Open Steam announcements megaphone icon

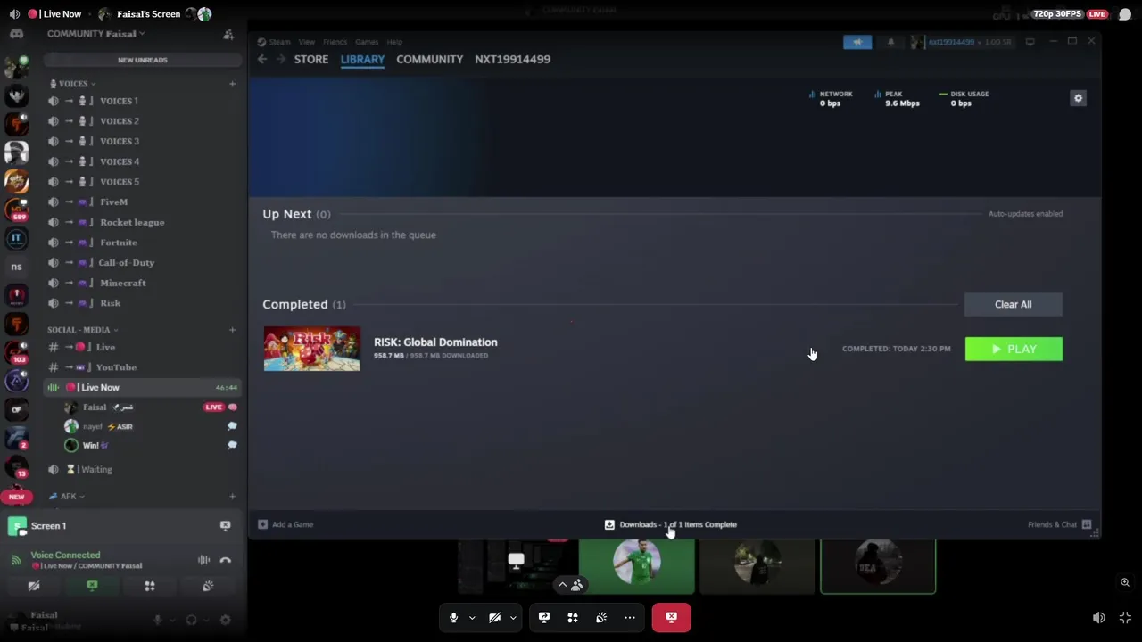[857, 42]
